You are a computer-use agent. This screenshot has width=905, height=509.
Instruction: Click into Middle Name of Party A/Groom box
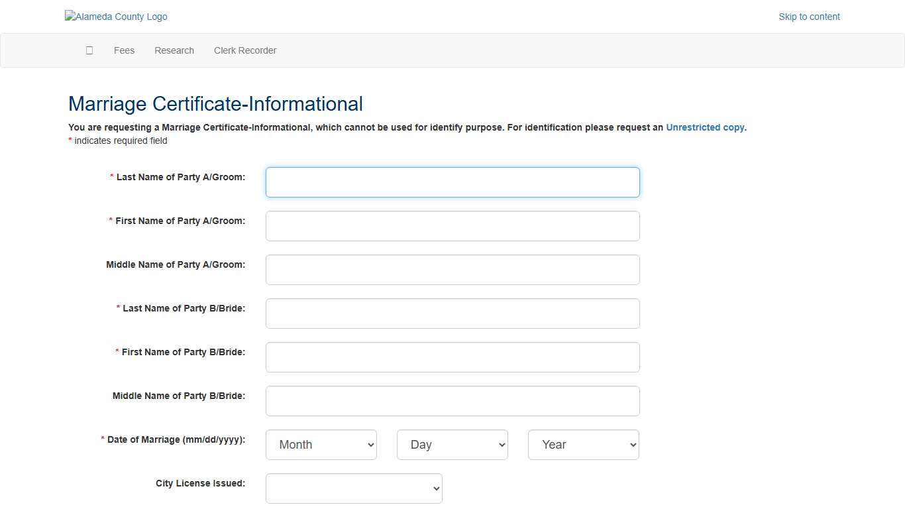[452, 270]
